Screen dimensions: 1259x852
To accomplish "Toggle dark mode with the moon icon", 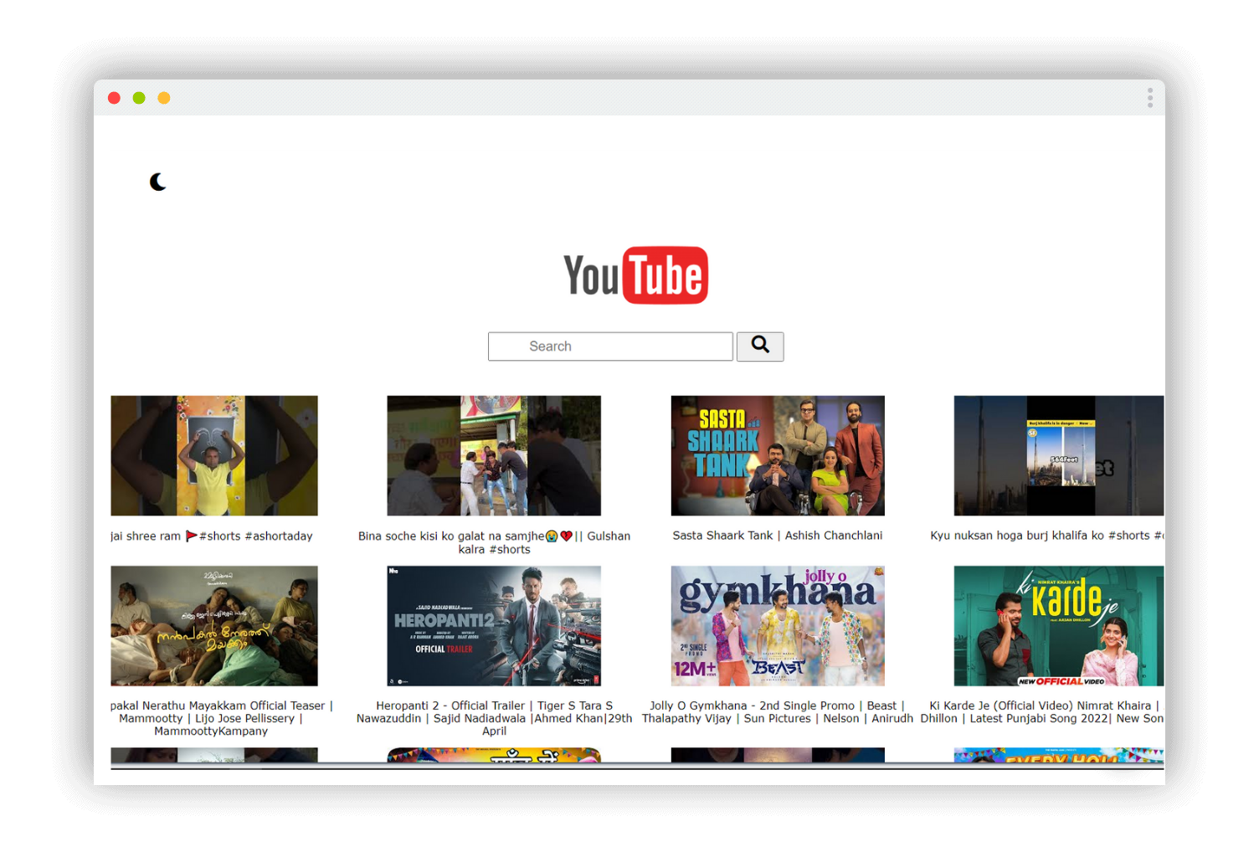I will (158, 182).
